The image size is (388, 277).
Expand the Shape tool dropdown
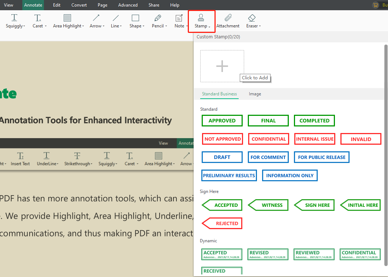click(x=143, y=26)
